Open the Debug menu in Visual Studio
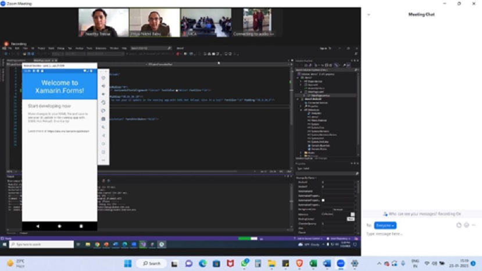The width and height of the screenshot is (482, 271). (x=60, y=48)
